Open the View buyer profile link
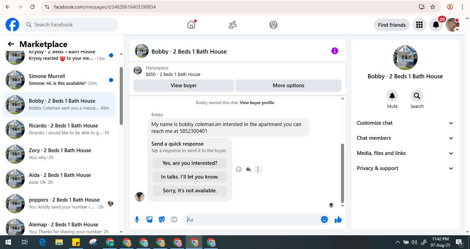This screenshot has height=249, width=470. (257, 103)
